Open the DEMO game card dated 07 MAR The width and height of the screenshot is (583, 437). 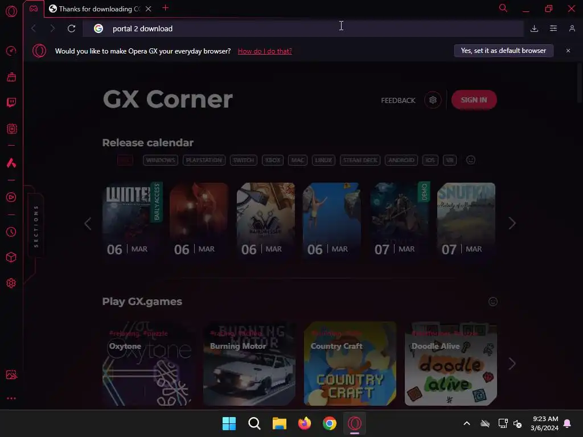click(400, 221)
